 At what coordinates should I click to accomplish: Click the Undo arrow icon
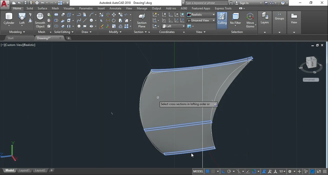coord(43,3)
